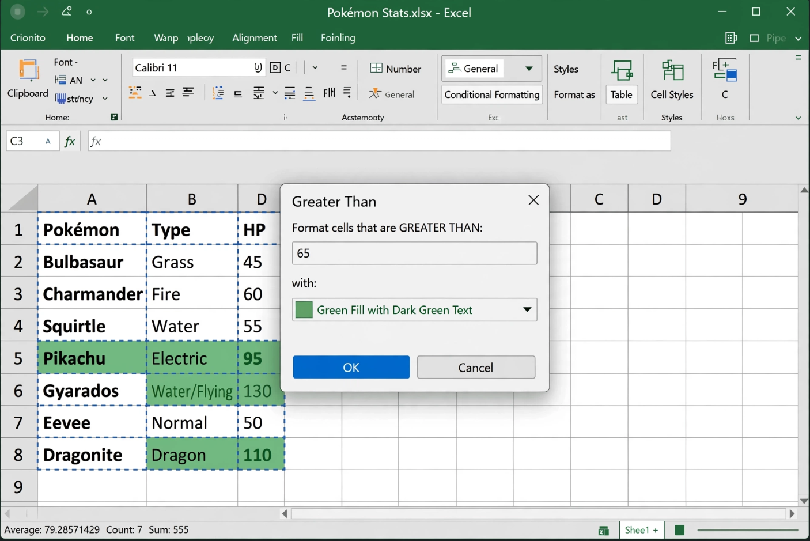Screen dimensions: 810x541
Task: Click the orange dotted icon left of alignment row
Action: (x=135, y=93)
